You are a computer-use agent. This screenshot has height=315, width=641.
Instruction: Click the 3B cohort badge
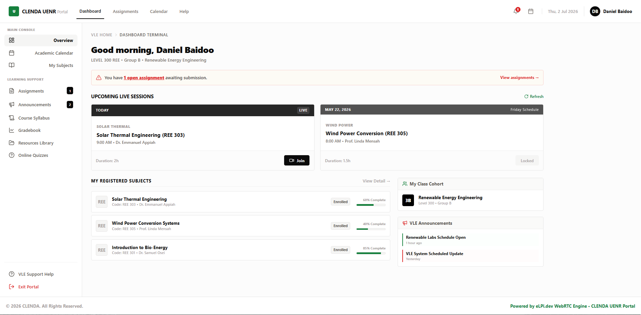408,200
